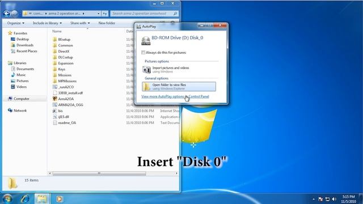
Task: Select the 33930_install.vdf file name
Action: (70, 93)
